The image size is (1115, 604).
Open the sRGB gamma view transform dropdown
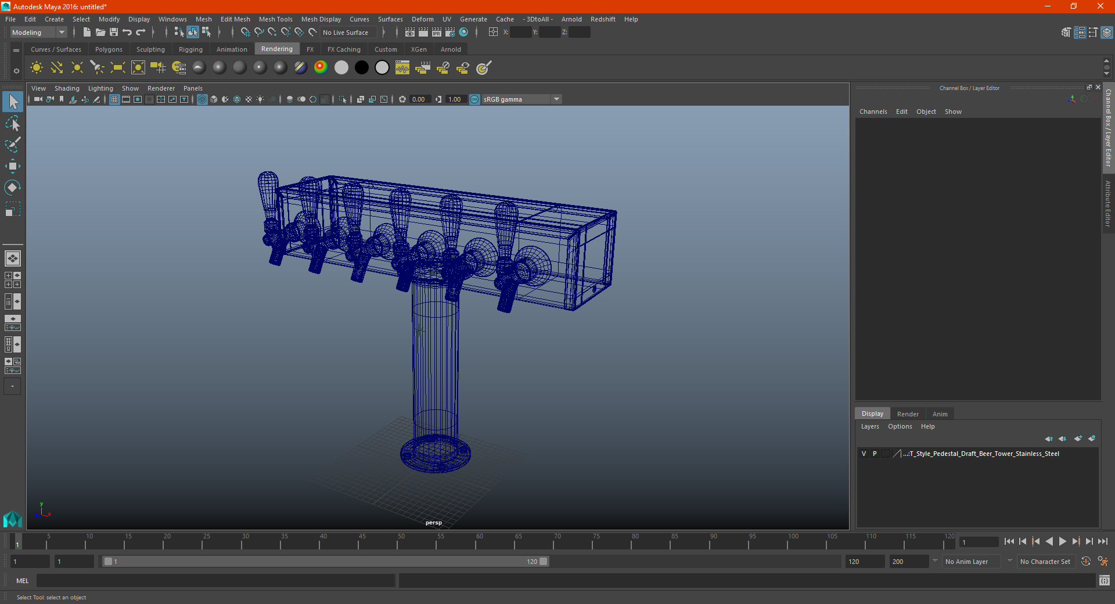click(x=521, y=99)
